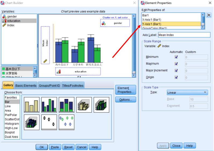
Task: Uncheck the Maximum automatic checkbox
Action: (x=176, y=64)
